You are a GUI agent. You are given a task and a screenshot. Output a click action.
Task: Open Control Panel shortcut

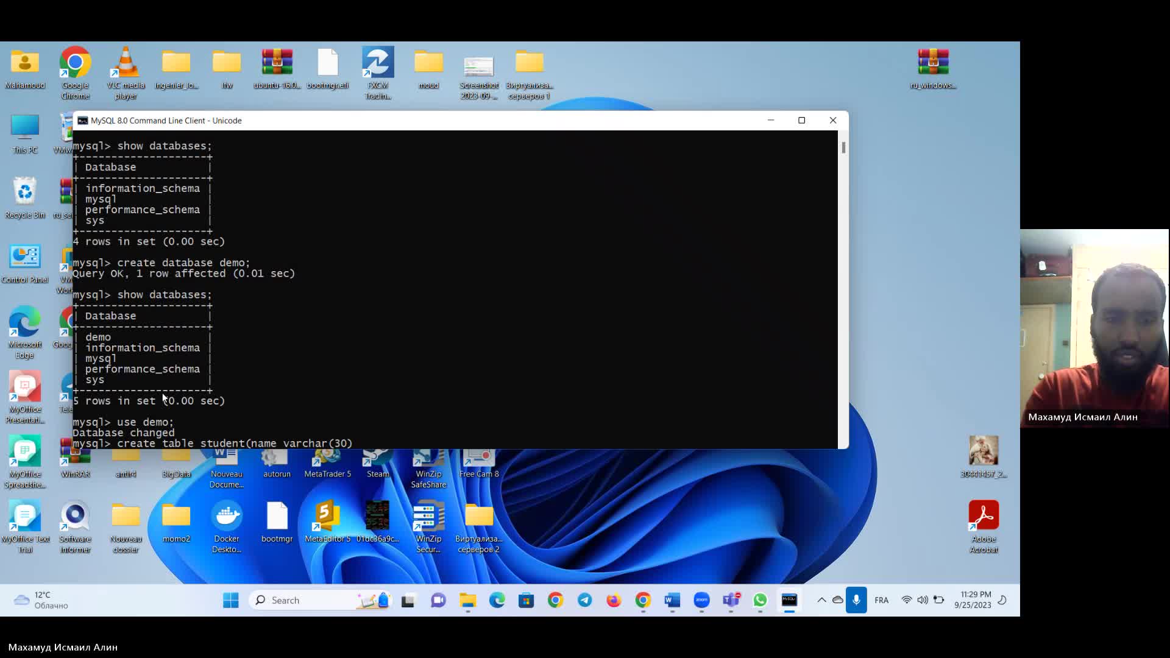pos(25,264)
